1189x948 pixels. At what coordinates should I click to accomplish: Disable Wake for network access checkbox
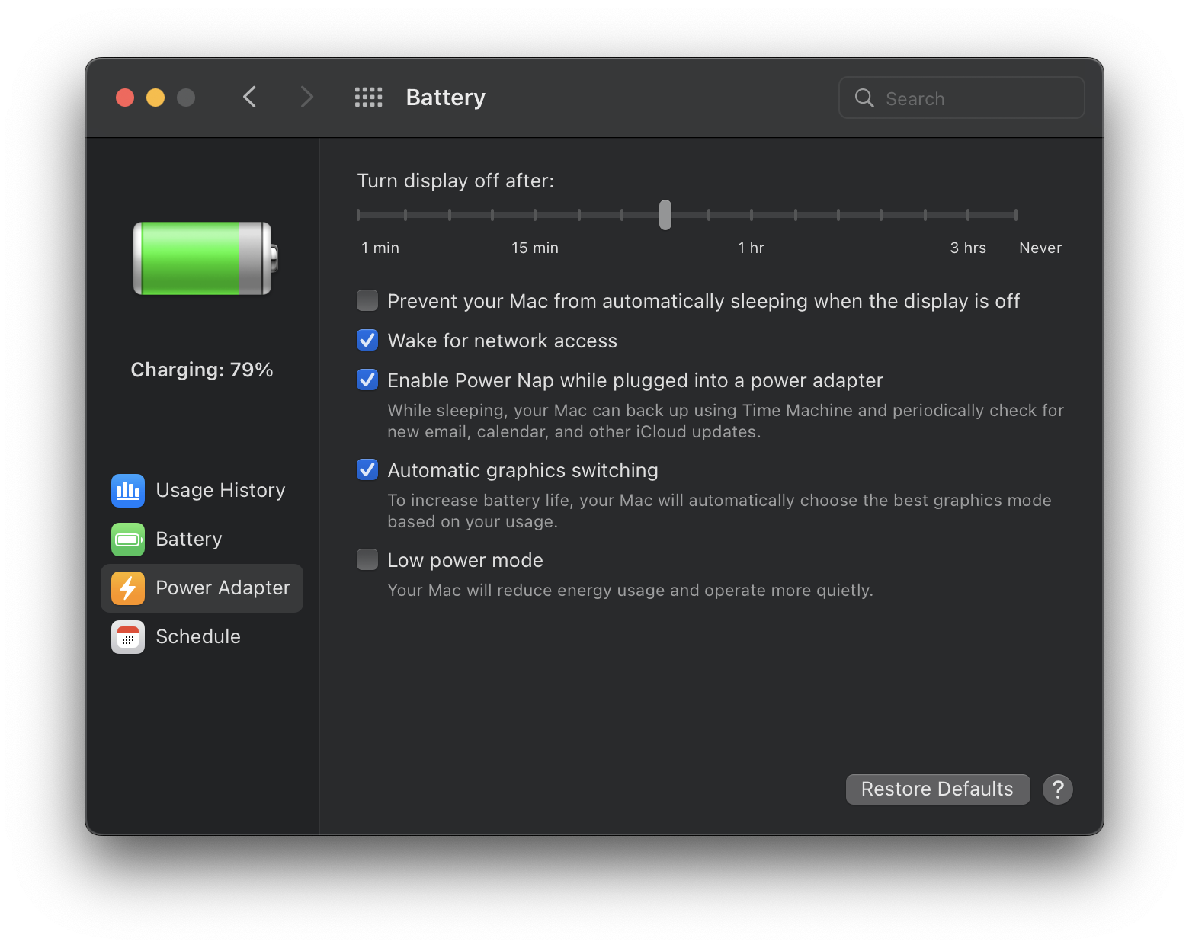coord(367,341)
